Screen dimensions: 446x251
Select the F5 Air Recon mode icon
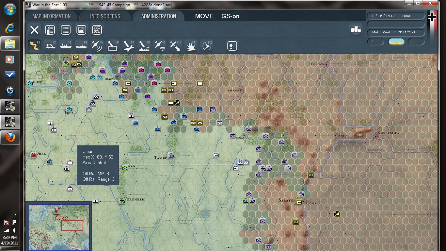97,46
